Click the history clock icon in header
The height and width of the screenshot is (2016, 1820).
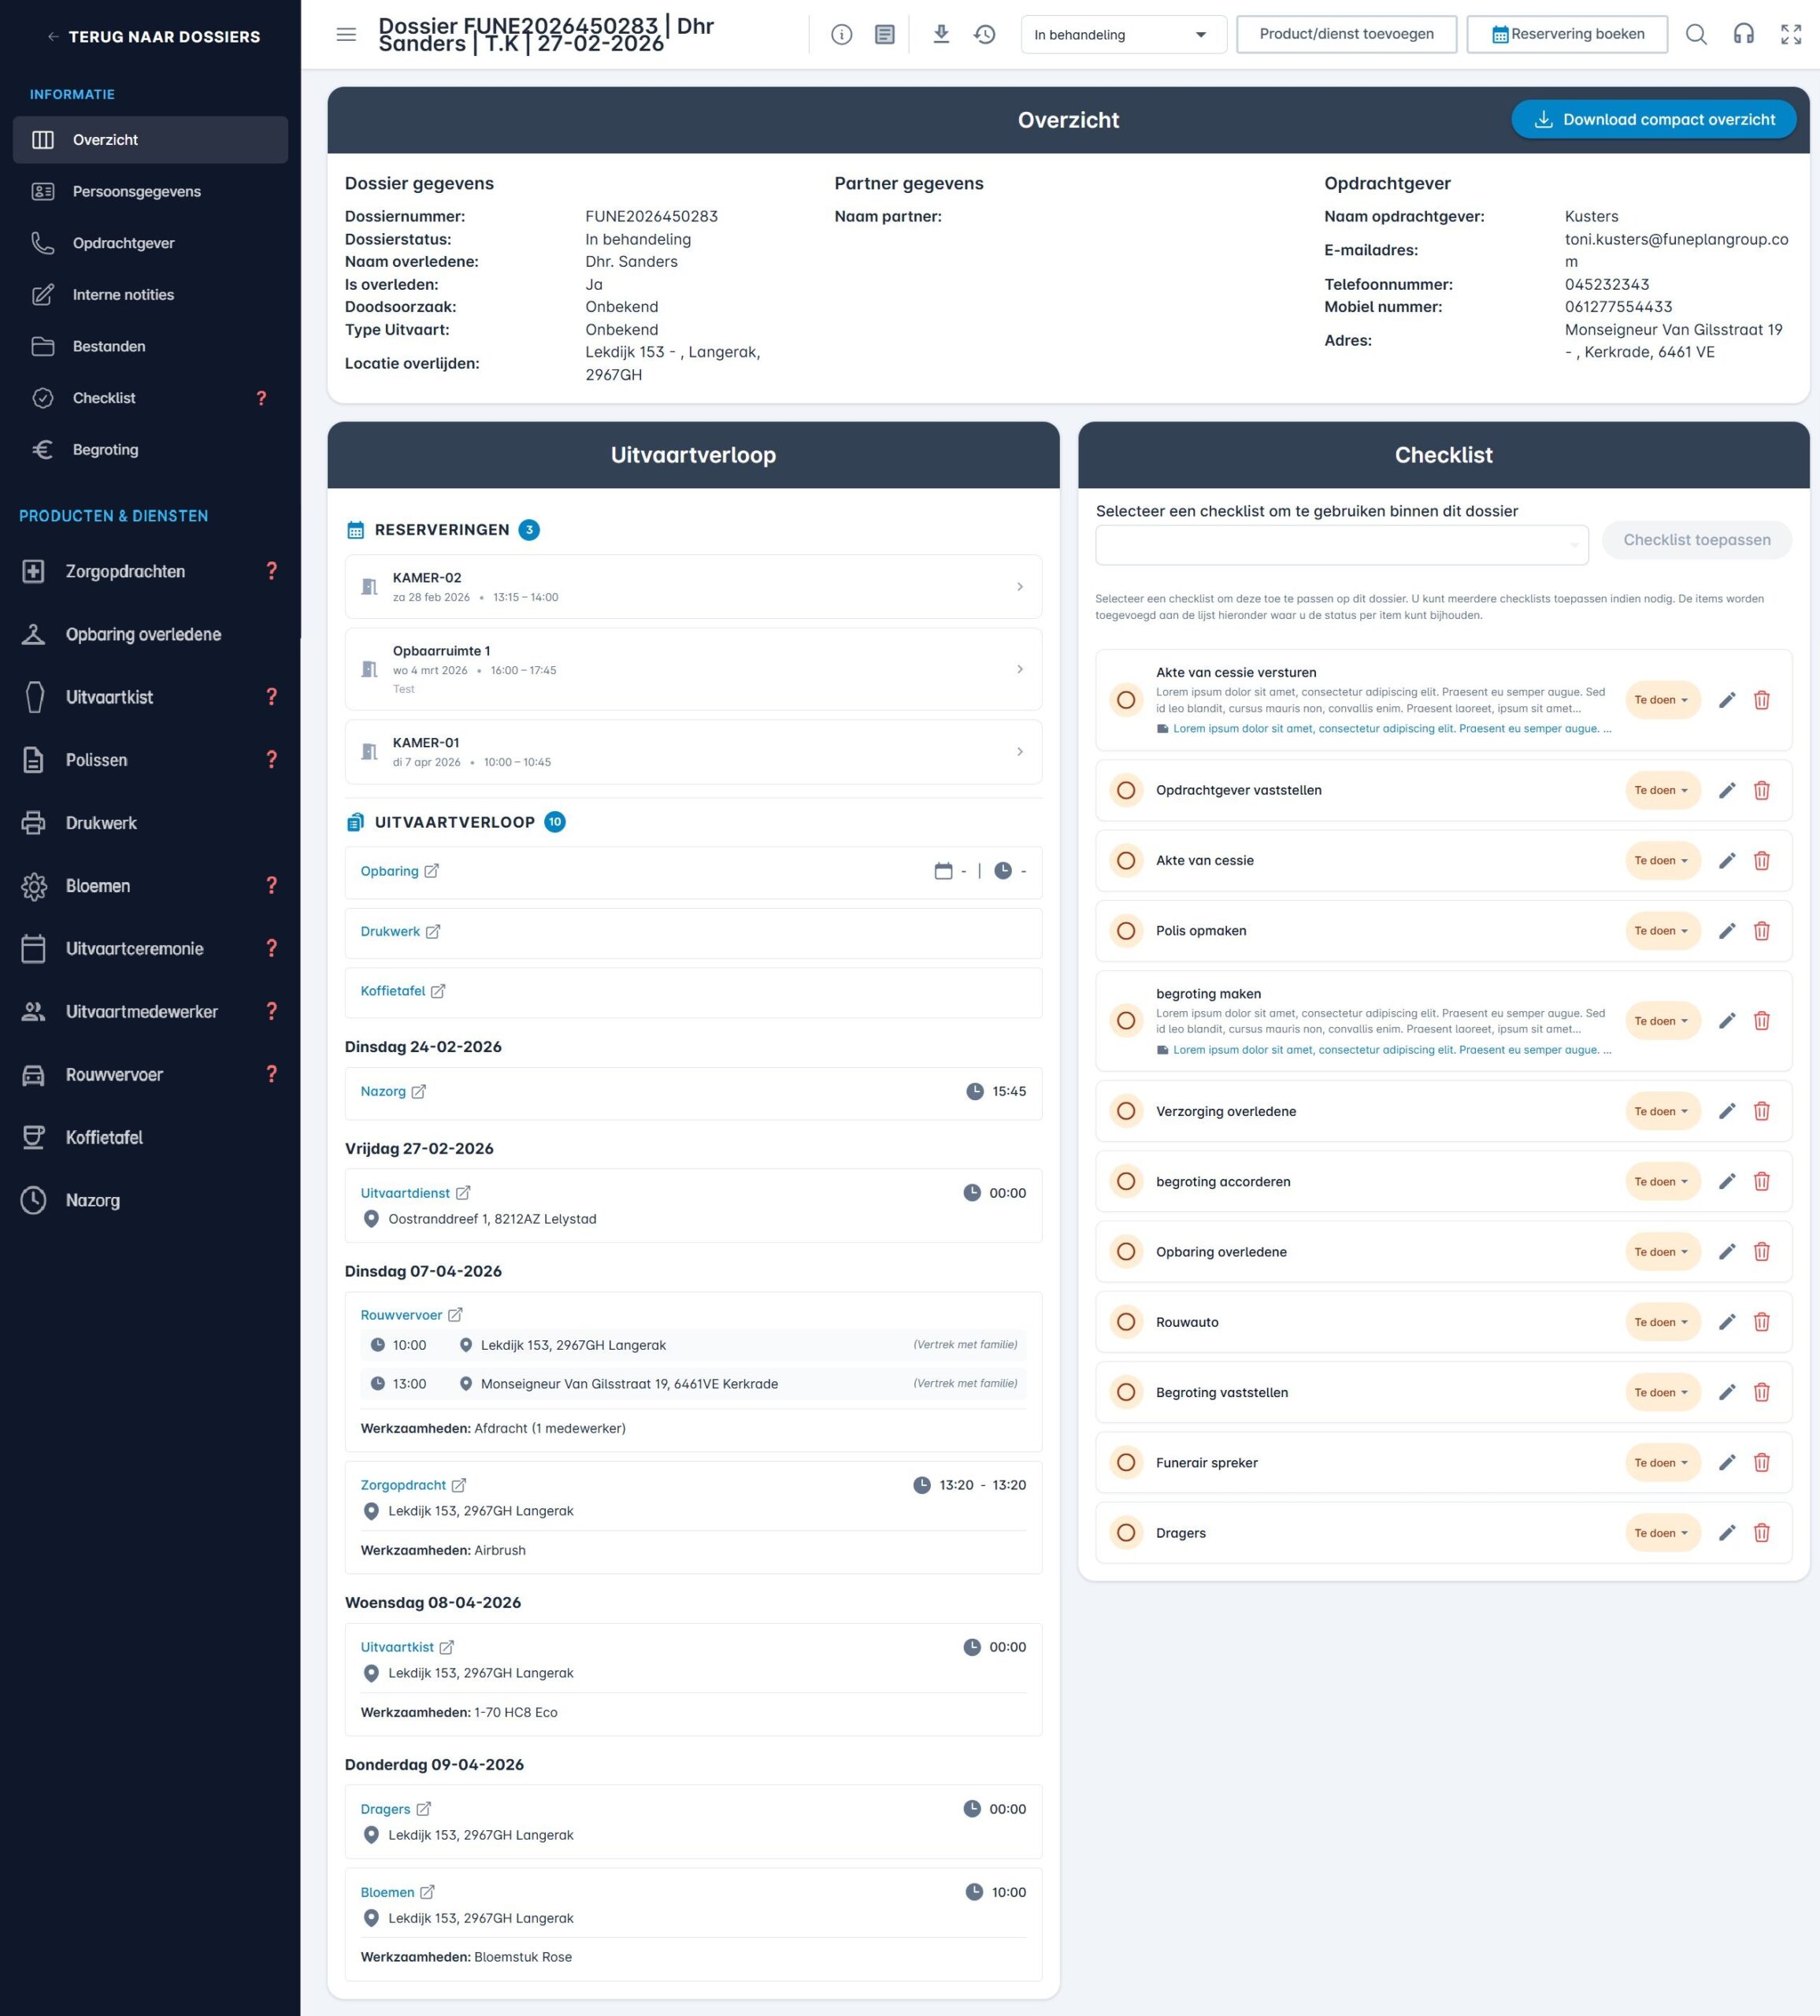coord(984,35)
